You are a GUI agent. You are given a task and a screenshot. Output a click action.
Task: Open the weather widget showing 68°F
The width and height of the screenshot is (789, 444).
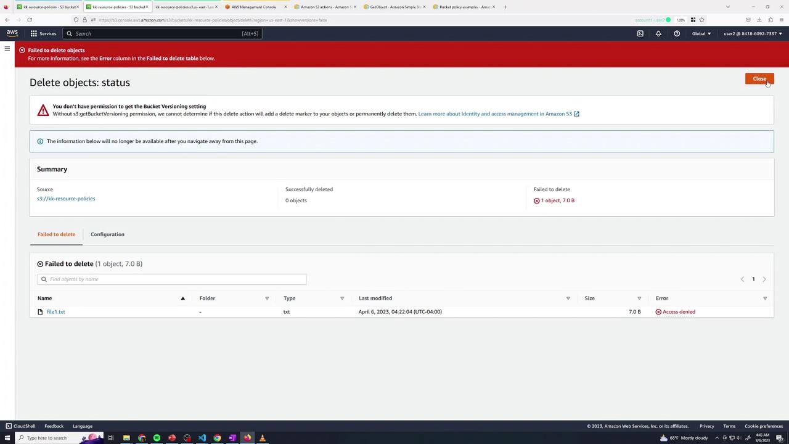coord(684,438)
